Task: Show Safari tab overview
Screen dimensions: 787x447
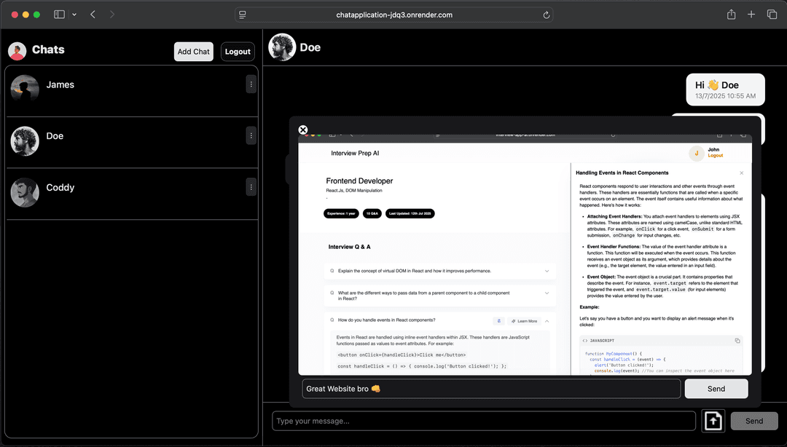Action: pyautogui.click(x=772, y=15)
